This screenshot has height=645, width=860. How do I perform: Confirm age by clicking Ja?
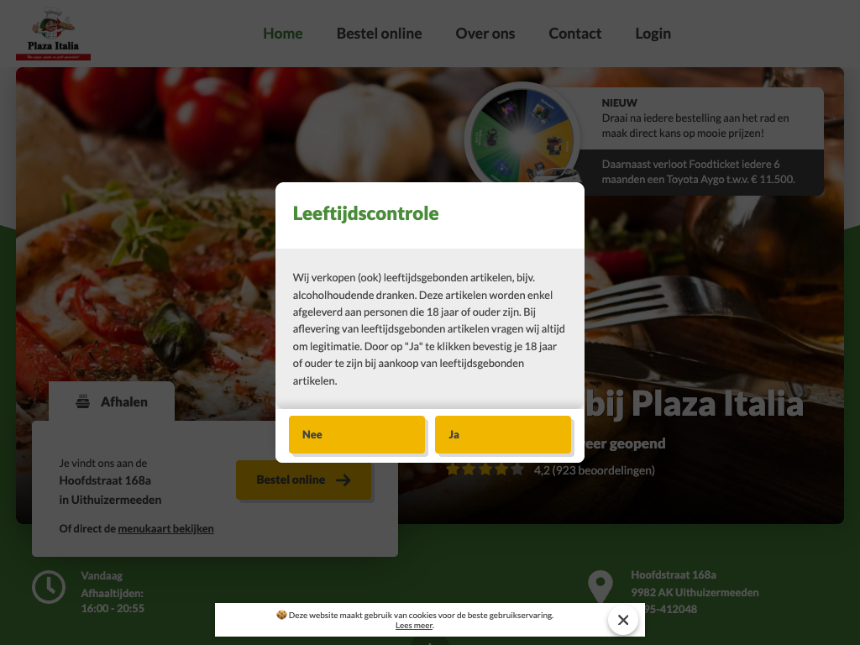click(x=503, y=434)
